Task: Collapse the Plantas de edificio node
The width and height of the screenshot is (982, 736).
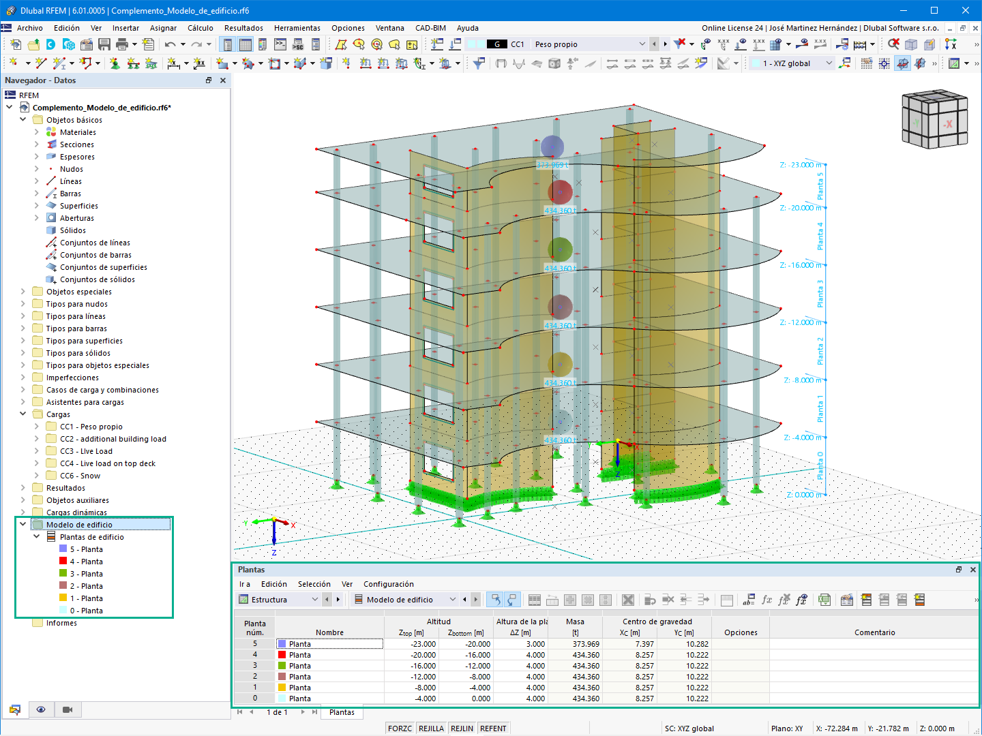Action: pos(36,536)
